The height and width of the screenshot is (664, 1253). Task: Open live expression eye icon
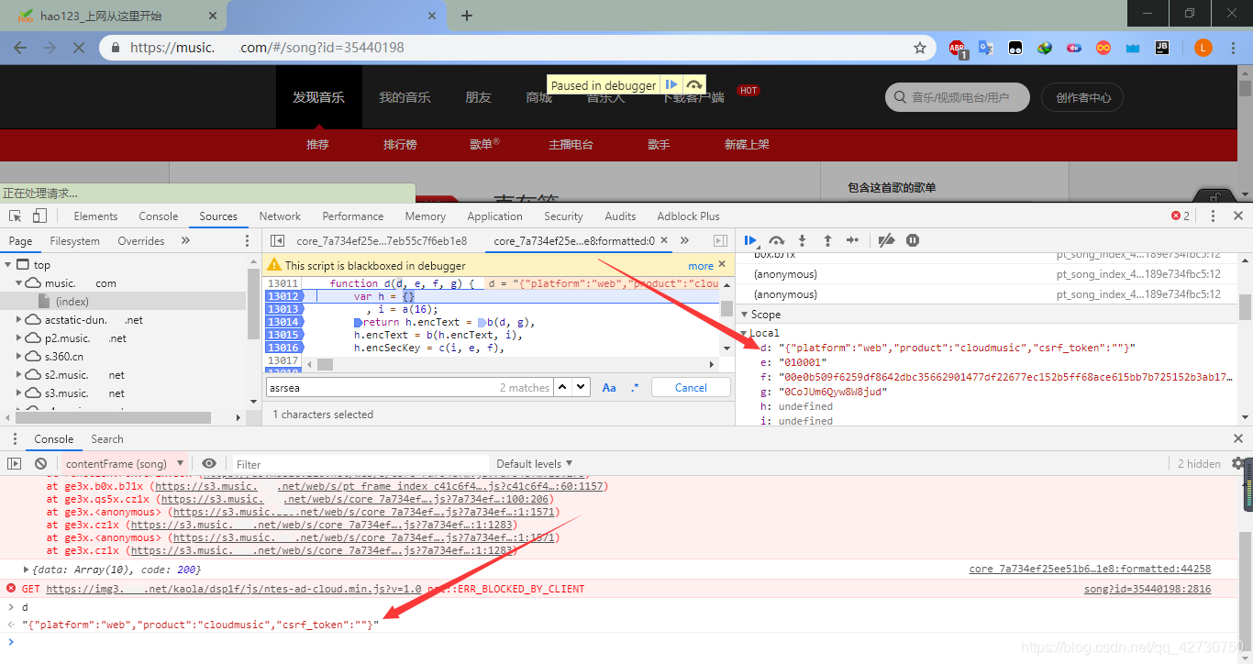pos(209,464)
